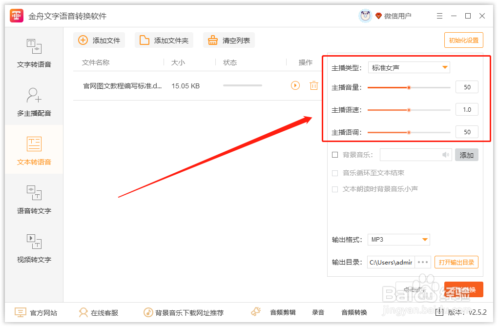Viewport: 498px width, 327px height.
Task: Check 音乐循环至文本结束 option
Action: (335, 173)
